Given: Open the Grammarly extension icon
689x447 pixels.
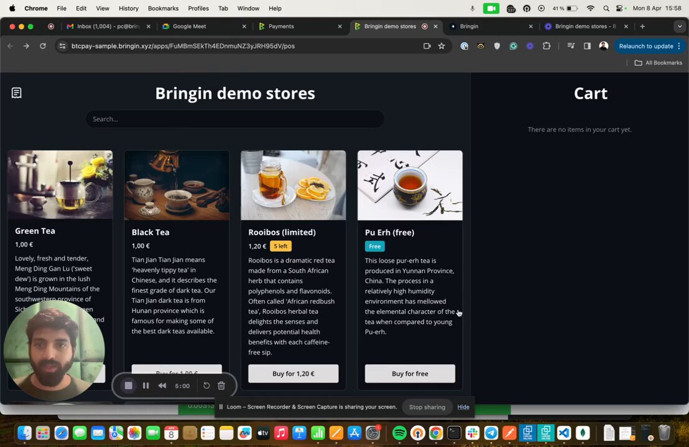Looking at the screenshot, I should (x=513, y=45).
